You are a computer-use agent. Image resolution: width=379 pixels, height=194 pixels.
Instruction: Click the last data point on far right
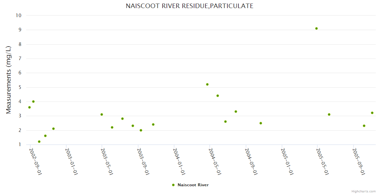(372, 113)
